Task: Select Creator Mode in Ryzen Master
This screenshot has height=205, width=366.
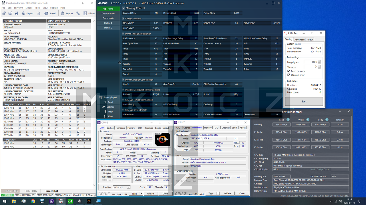Action: pos(108,13)
